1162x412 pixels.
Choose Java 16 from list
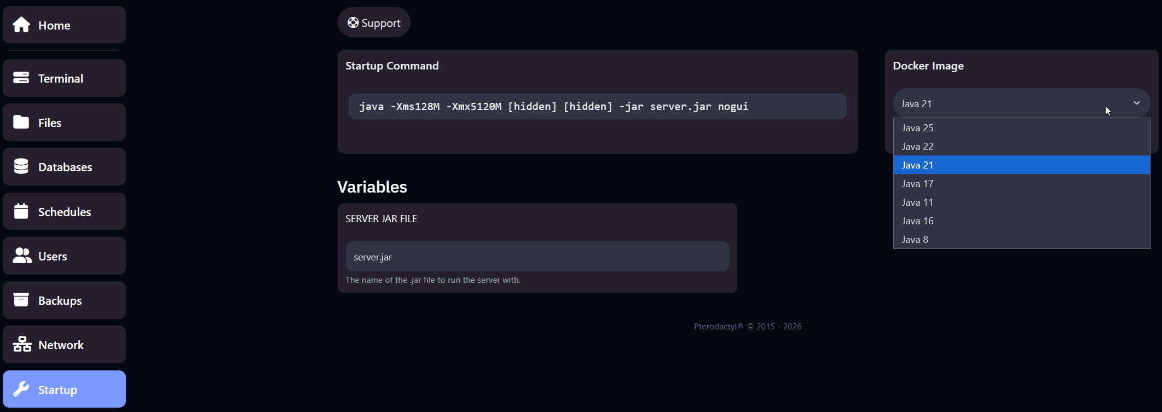pos(1021,220)
